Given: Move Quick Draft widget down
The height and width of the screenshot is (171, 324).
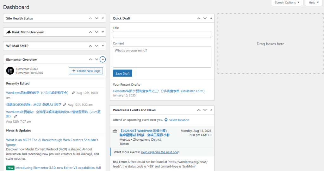Looking at the screenshot, I should 205,18.
